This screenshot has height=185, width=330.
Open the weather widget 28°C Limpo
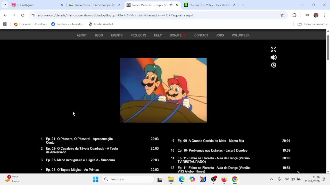[13, 179]
